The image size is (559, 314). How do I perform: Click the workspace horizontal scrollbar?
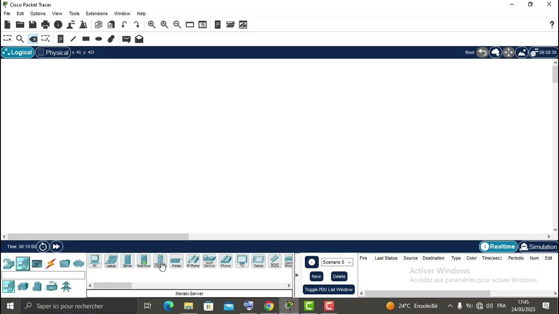point(98,236)
